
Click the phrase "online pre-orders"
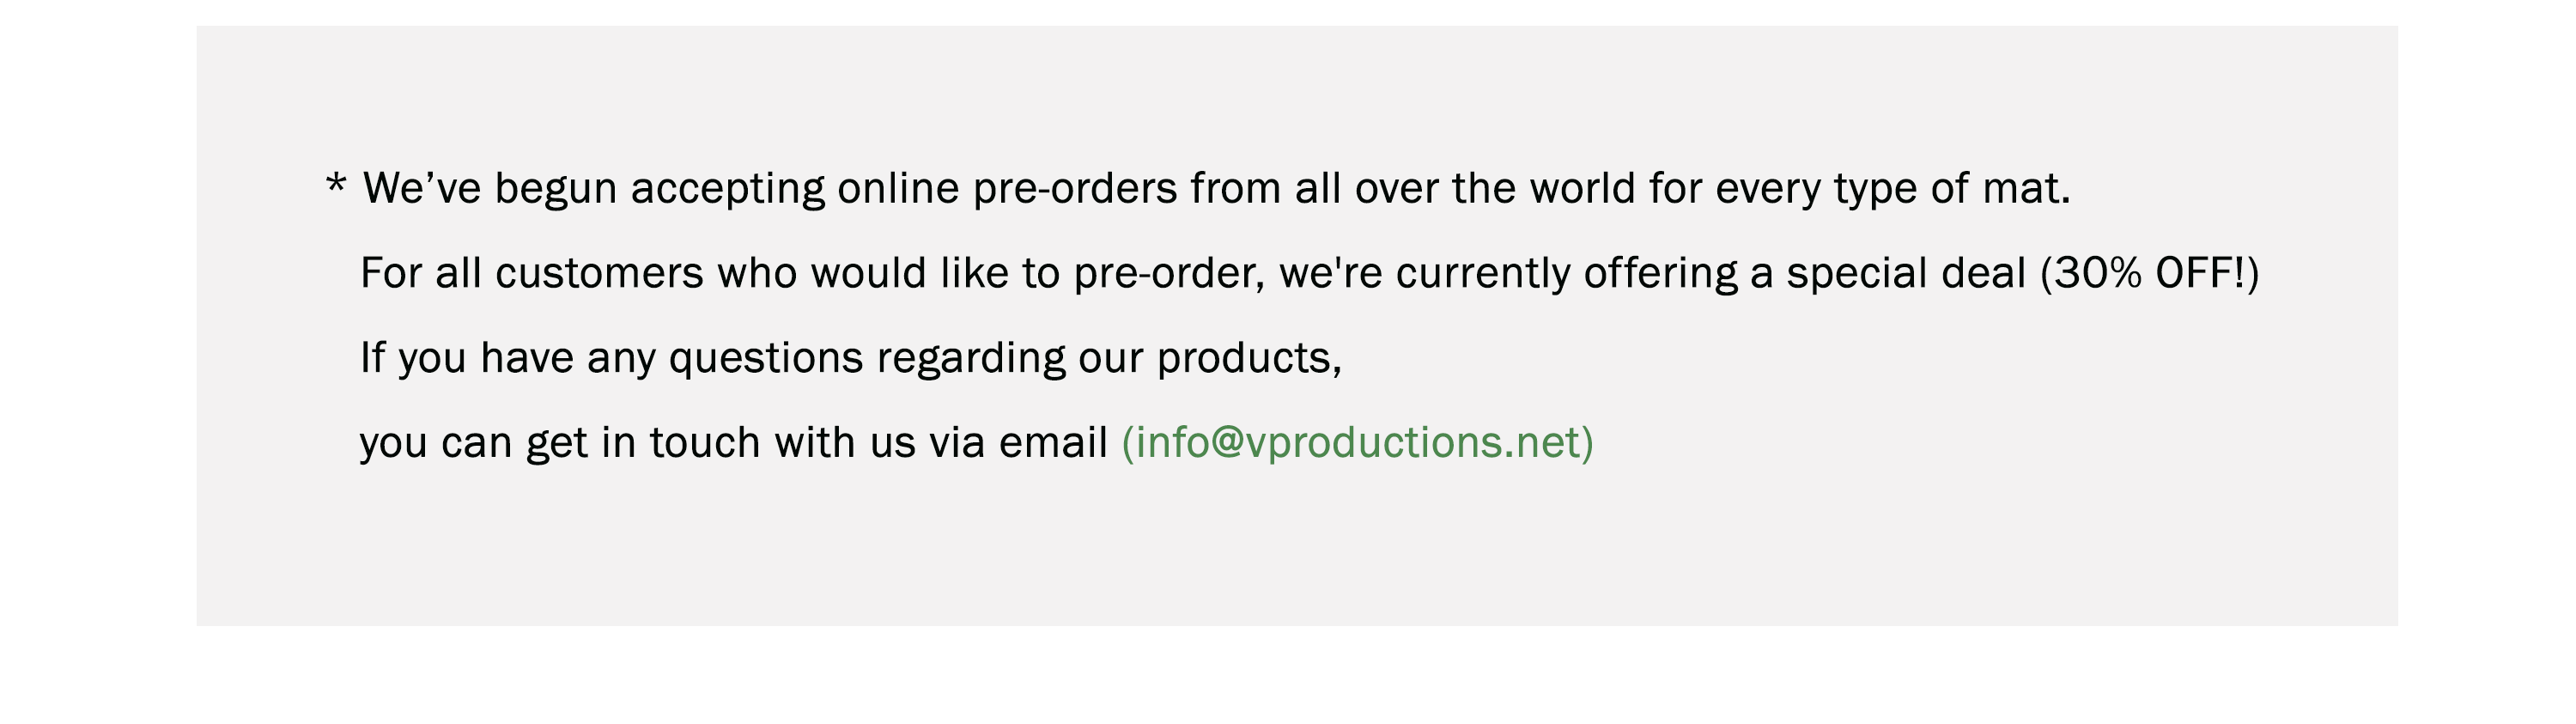[1007, 188]
